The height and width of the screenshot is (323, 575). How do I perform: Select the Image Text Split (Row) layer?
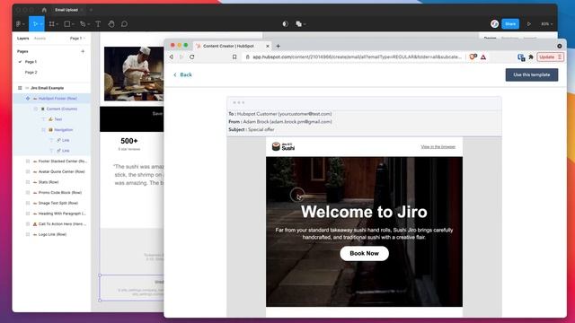tap(57, 203)
